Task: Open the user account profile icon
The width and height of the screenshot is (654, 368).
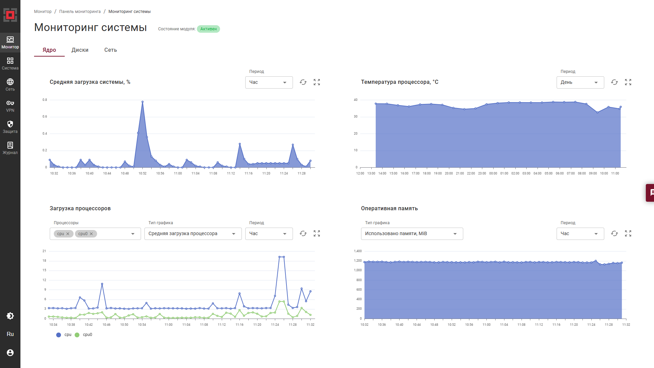Action: point(10,353)
